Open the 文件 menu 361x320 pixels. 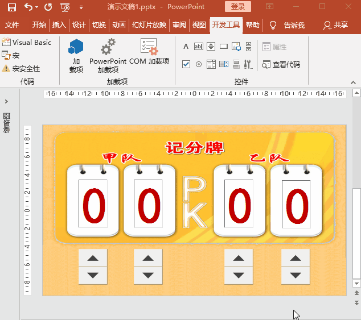pos(12,24)
